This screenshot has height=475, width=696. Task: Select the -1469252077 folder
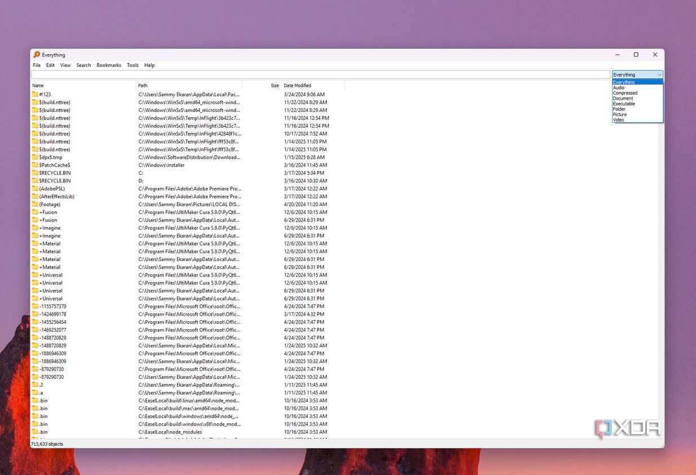click(52, 330)
